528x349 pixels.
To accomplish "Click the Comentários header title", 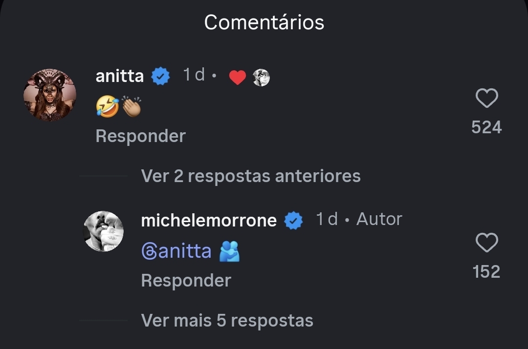I will click(264, 22).
